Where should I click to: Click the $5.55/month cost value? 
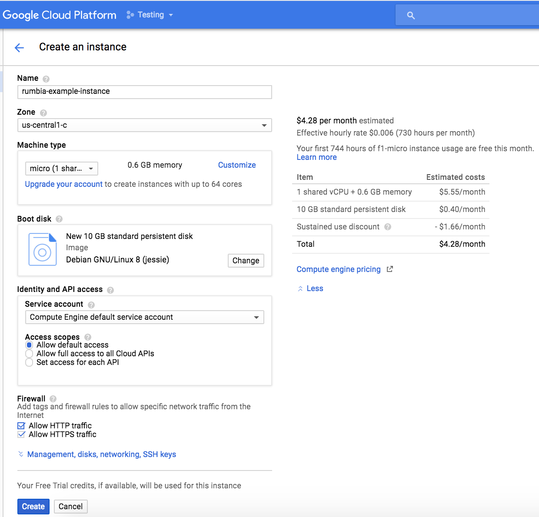tap(462, 192)
